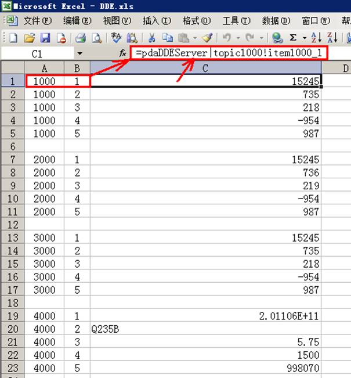Select the Format Painter brush icon
Viewport: 351px width, 378px height.
[x=208, y=38]
